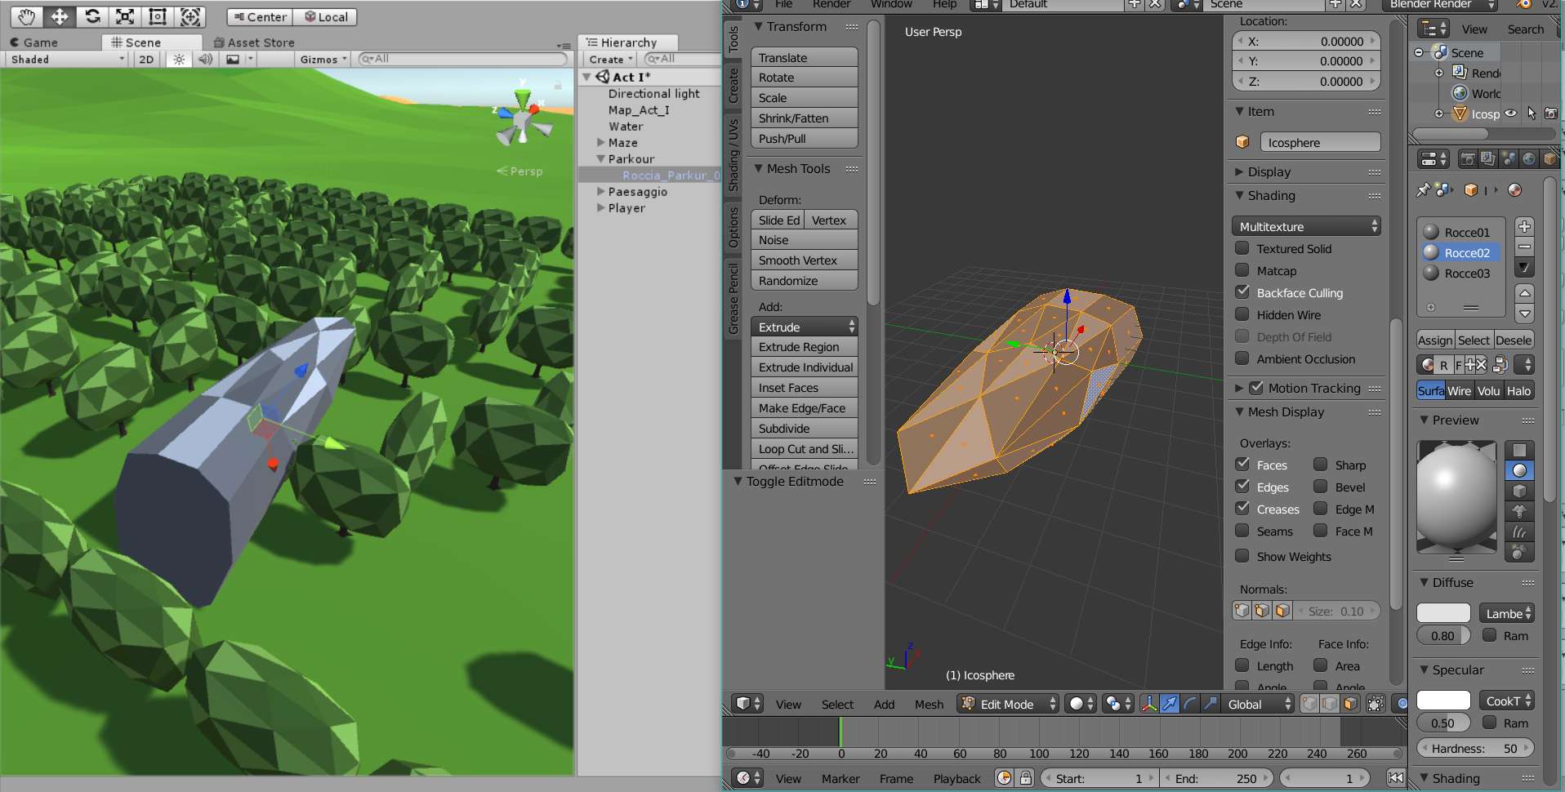Enable Show Weights checkbox

click(1242, 556)
